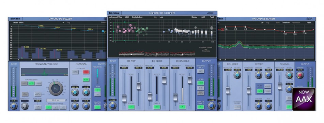The width and height of the screenshot is (324, 123).
Task: Toggle the De-Pop Enable IN button
Action: click(x=131, y=107)
